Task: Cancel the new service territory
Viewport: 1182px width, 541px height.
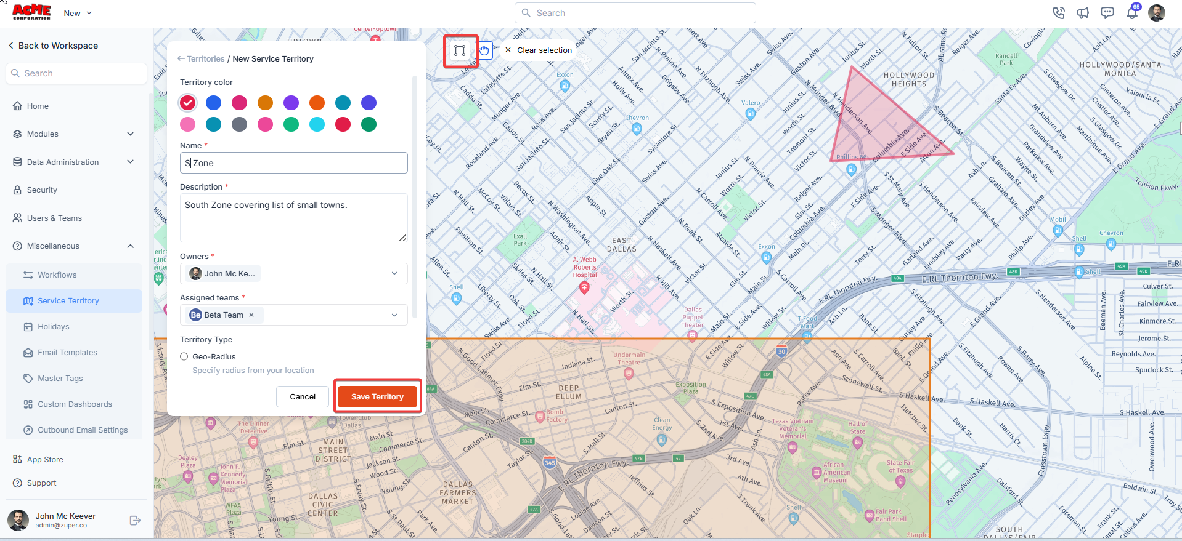Action: click(x=303, y=397)
